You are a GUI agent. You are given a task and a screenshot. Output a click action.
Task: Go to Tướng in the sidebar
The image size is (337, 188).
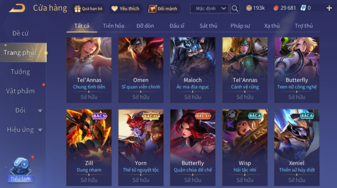pyautogui.click(x=20, y=71)
